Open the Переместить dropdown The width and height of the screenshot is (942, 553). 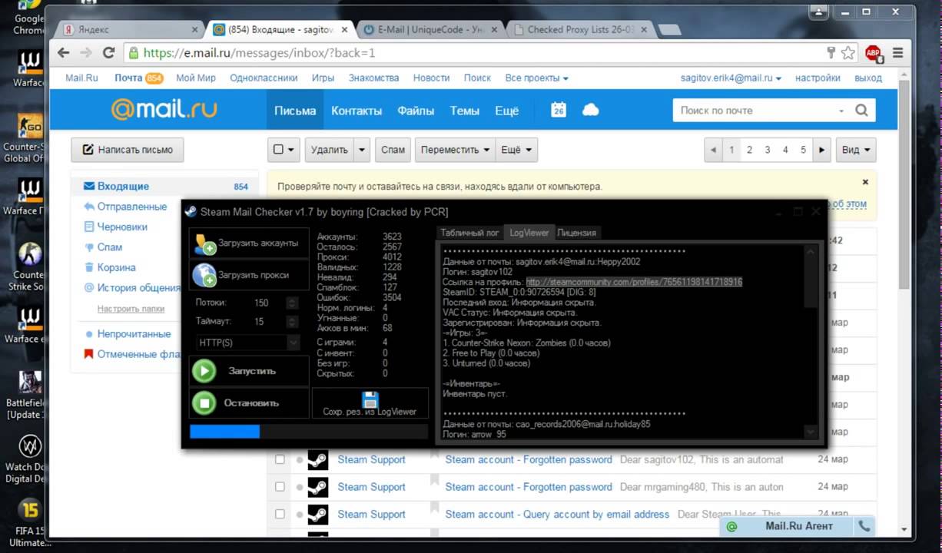456,150
